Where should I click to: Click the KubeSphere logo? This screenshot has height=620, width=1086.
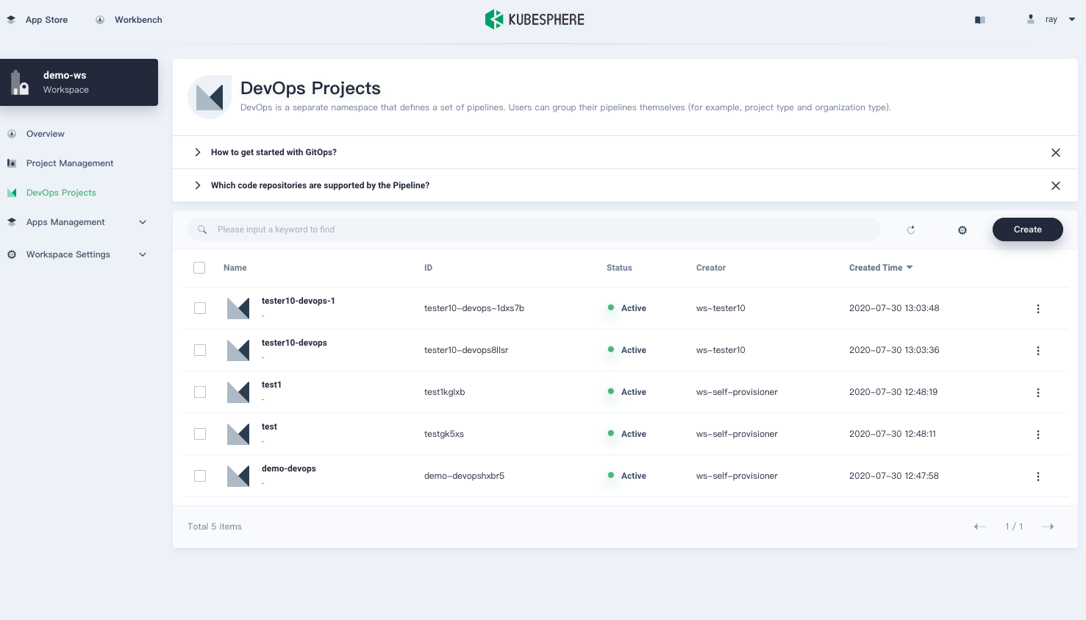tap(535, 19)
